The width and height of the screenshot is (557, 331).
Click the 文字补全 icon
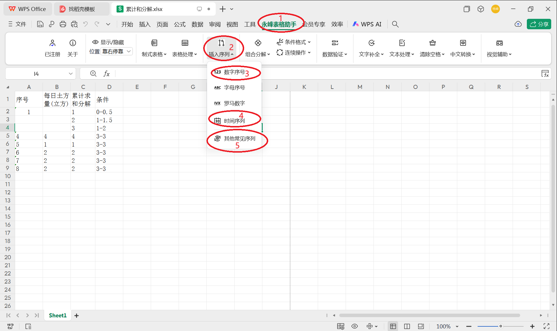371,48
